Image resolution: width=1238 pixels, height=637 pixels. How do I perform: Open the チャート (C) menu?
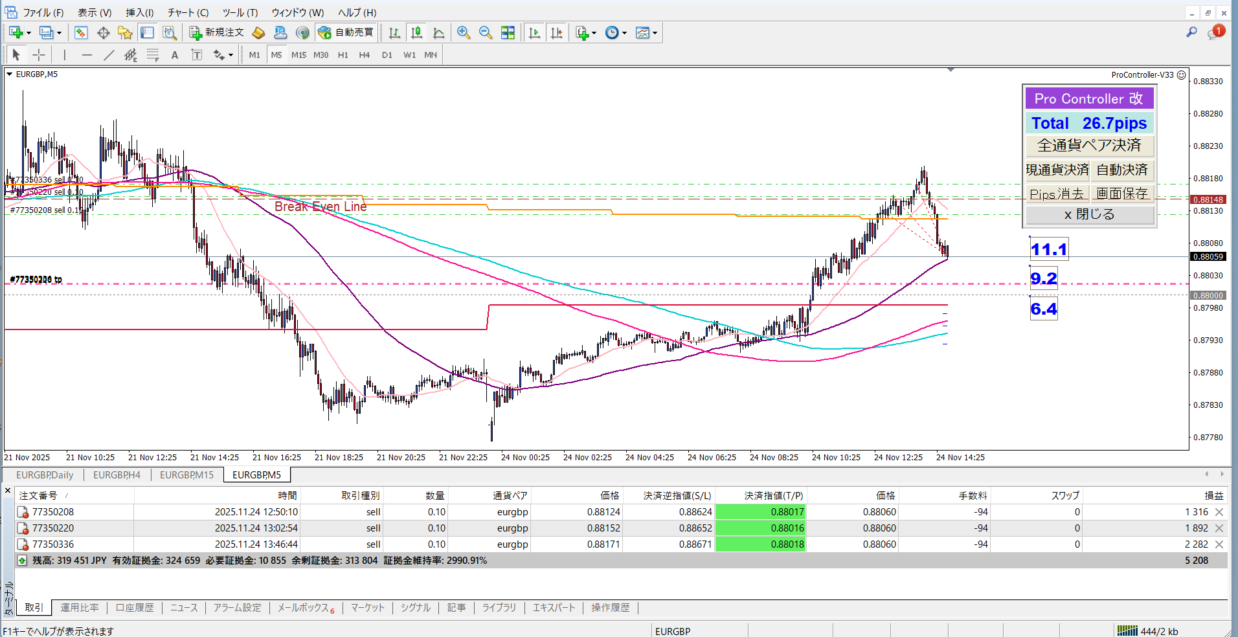pos(188,12)
